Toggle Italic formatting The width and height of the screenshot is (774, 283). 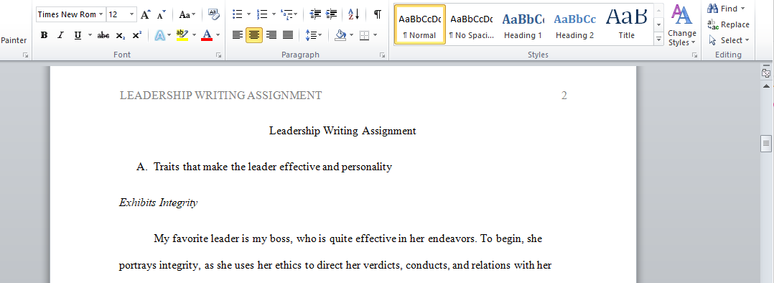point(61,35)
